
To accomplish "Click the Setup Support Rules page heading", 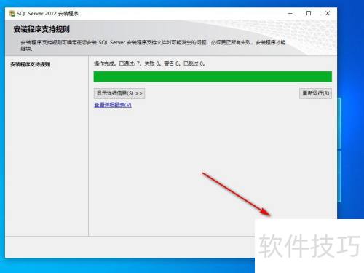I will coord(41,29).
